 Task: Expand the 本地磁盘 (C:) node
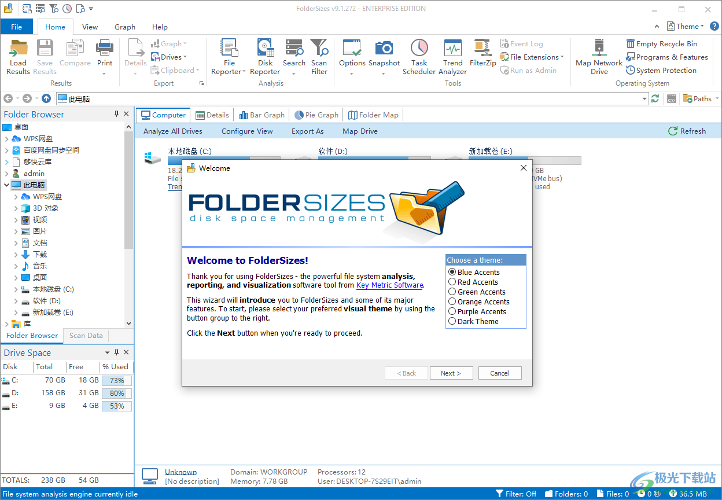16,289
